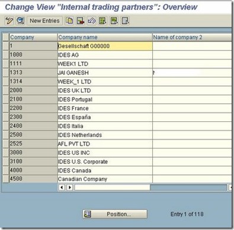Click the Company name column header
Image resolution: width=234 pixels, height=230 pixels.
[x=105, y=37]
